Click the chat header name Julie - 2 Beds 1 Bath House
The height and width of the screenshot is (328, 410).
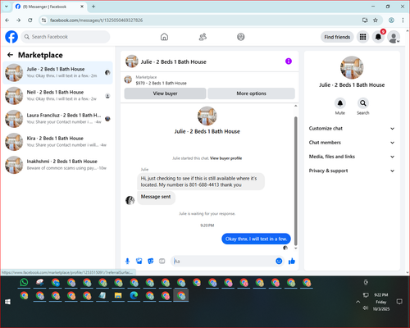pos(173,61)
